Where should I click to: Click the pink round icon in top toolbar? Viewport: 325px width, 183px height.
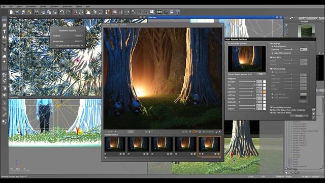tap(115, 12)
